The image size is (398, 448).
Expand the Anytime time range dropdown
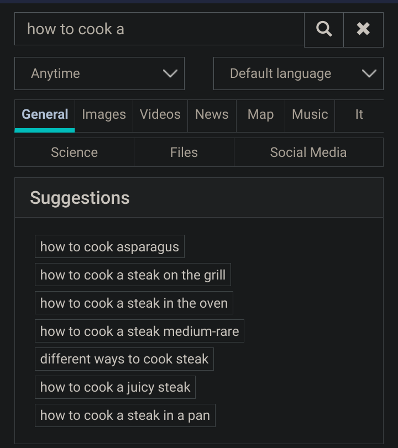[99, 73]
